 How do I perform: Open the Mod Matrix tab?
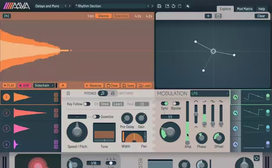(x=245, y=9)
